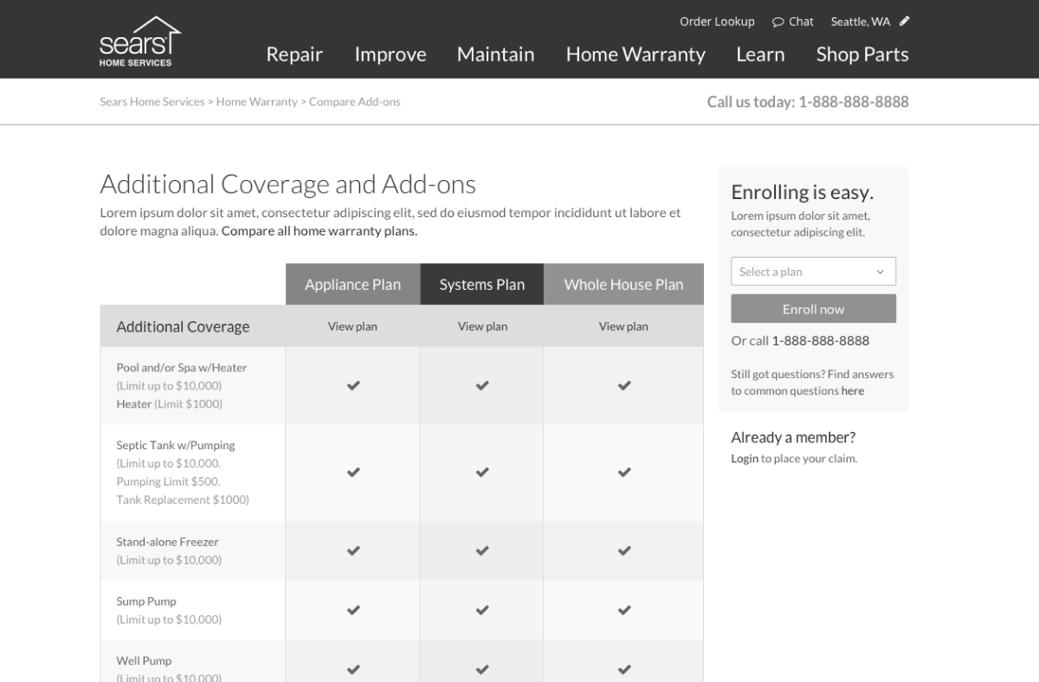The height and width of the screenshot is (682, 1039).
Task: Open the Repair navigation menu
Action: coord(294,55)
